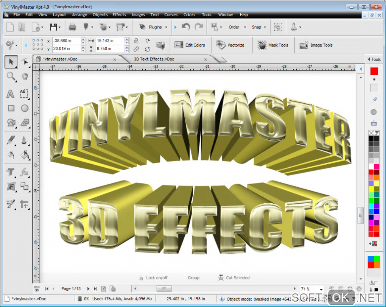Viewport: 386px width, 307px height.
Task: Open the fx effects tool
Action: (x=24, y=172)
